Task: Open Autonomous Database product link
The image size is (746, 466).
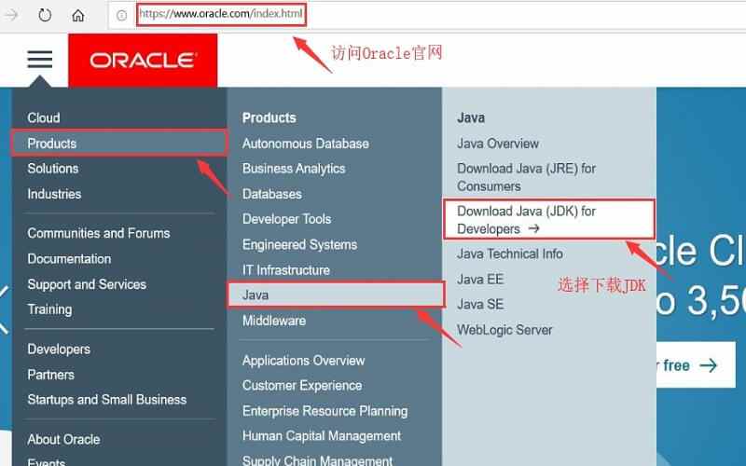Action: [306, 144]
